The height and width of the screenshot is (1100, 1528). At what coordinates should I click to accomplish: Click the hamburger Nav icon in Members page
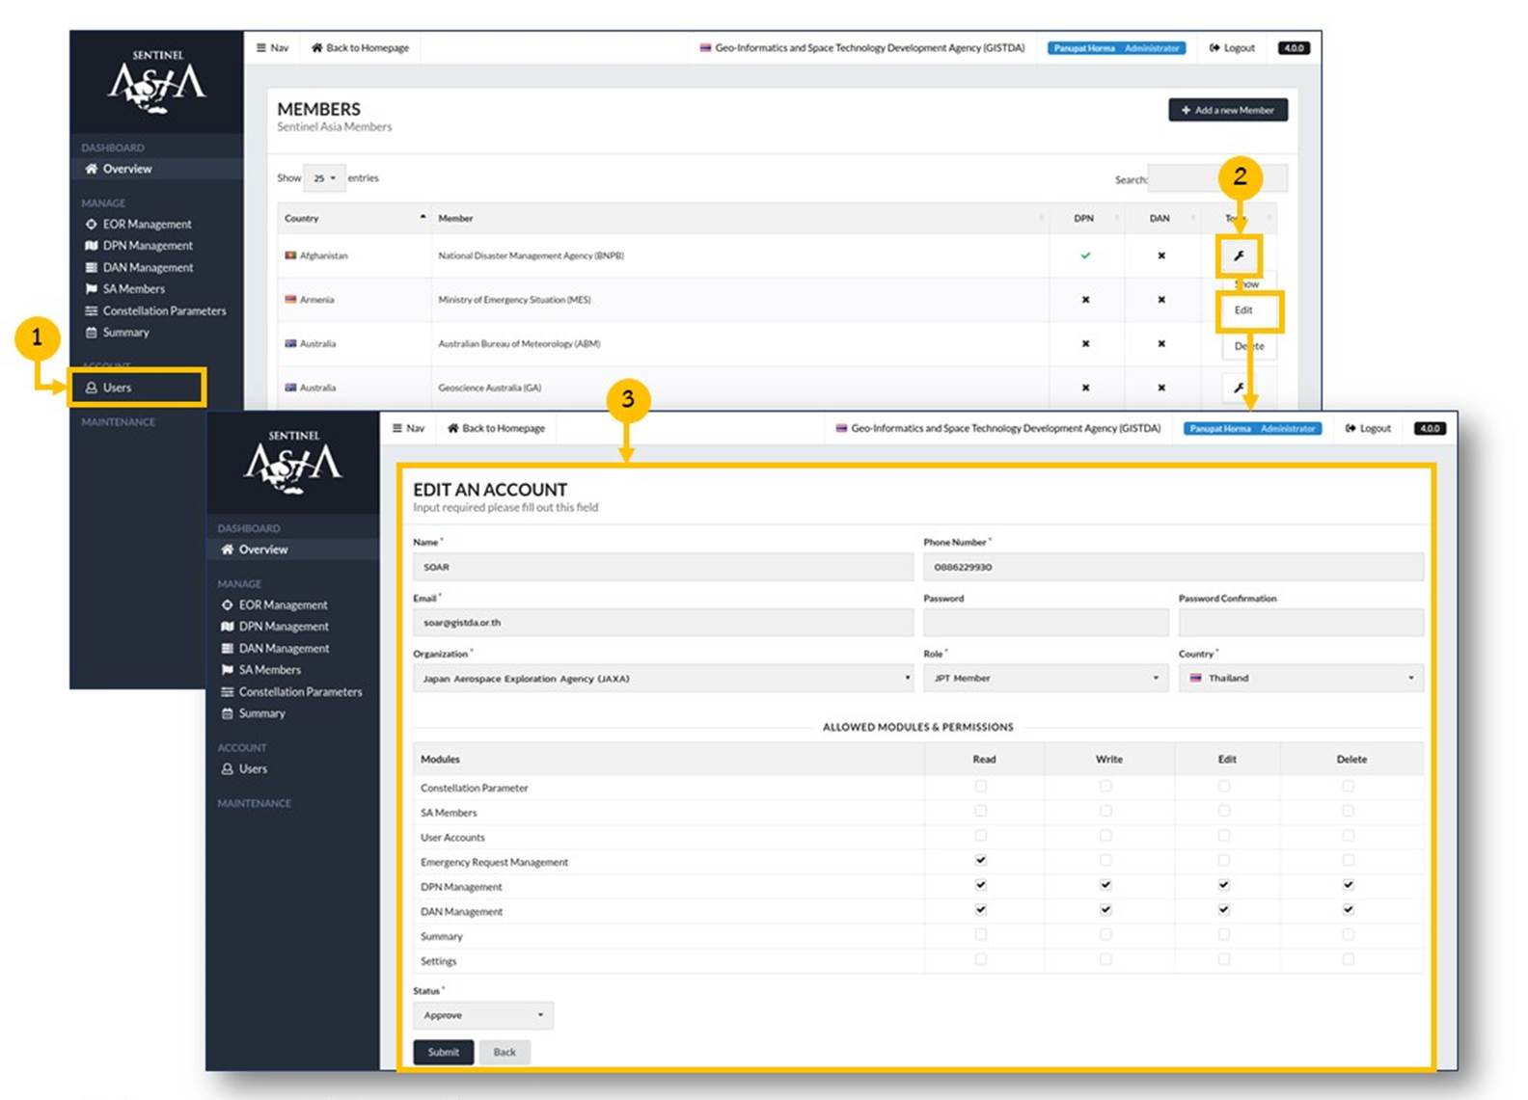click(x=262, y=47)
